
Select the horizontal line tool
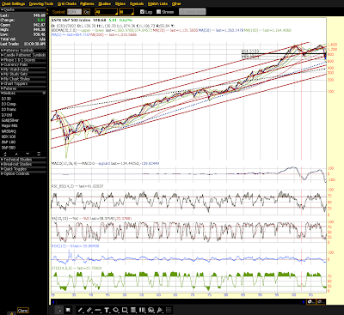pyautogui.click(x=98, y=310)
